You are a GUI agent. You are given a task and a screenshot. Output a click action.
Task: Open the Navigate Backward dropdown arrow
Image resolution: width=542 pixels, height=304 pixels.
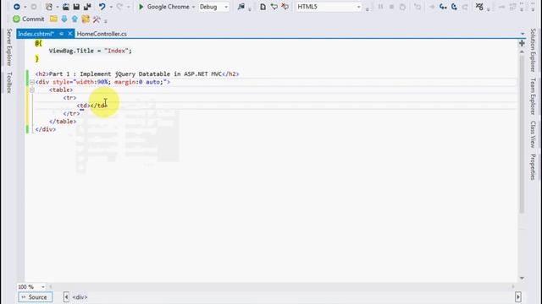pos(25,7)
